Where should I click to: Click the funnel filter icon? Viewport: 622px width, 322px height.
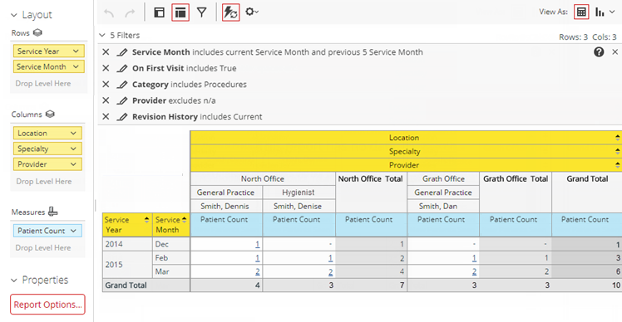tap(202, 12)
